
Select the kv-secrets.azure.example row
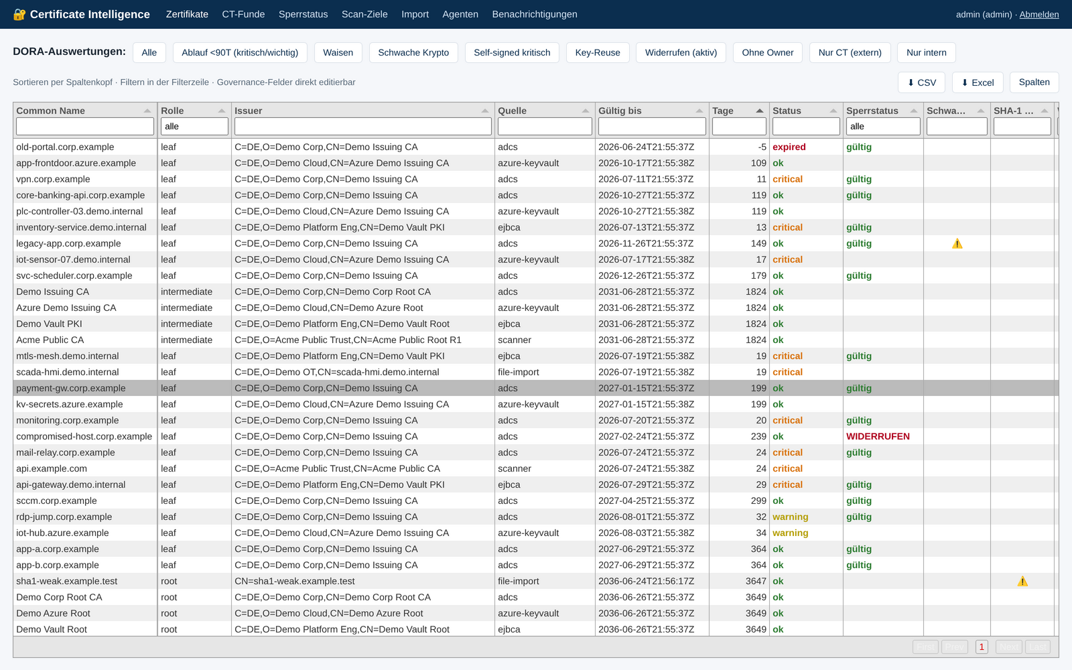(x=535, y=404)
